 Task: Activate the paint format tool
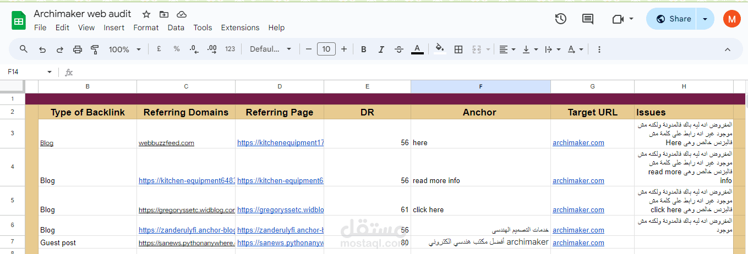[95, 49]
